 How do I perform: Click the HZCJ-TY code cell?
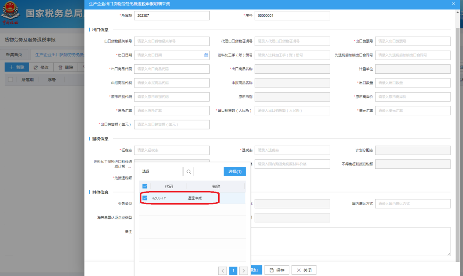click(x=159, y=198)
